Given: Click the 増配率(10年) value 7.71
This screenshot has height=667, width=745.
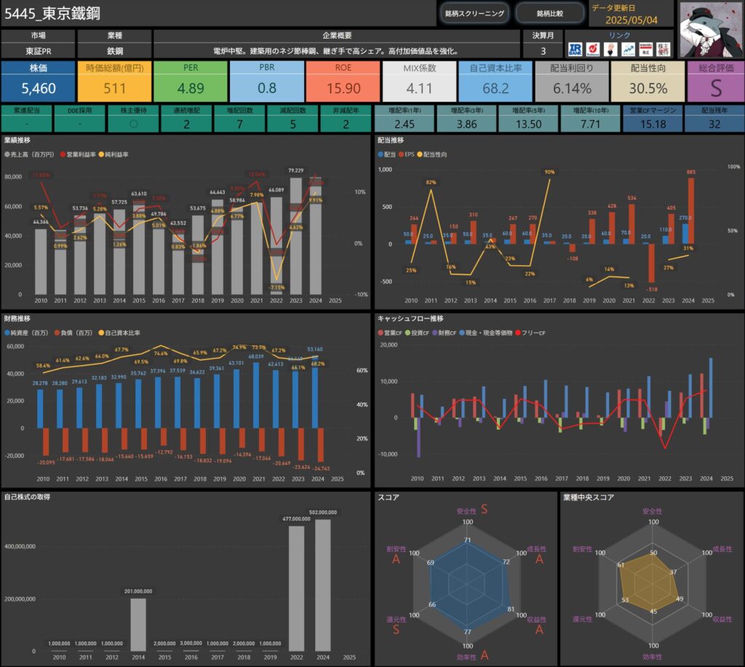Looking at the screenshot, I should click(591, 125).
